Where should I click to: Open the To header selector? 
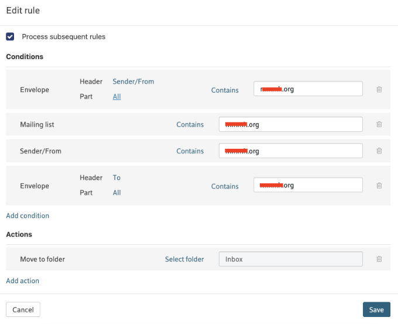(x=116, y=178)
